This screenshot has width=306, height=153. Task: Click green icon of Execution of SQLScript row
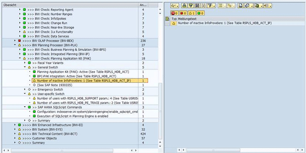[35, 116]
